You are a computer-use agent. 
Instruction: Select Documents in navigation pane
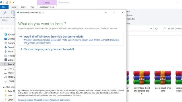tap(9, 43)
